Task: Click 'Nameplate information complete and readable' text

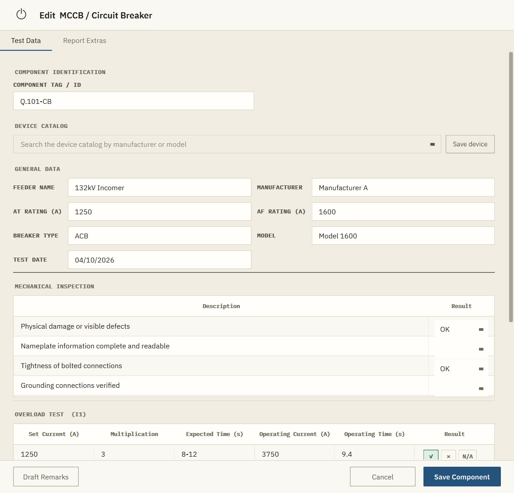Action: pos(95,346)
